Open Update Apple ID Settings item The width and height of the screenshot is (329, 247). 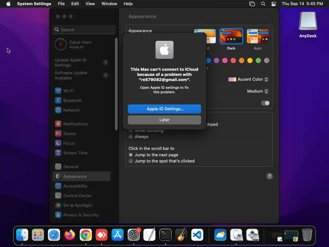tap(81, 63)
